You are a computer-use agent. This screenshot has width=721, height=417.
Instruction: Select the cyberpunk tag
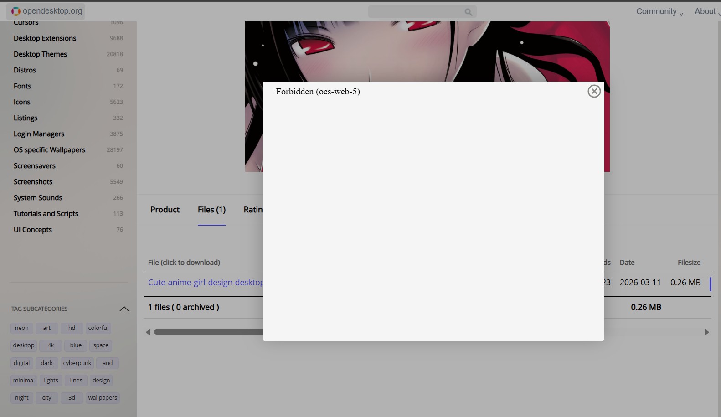77,363
